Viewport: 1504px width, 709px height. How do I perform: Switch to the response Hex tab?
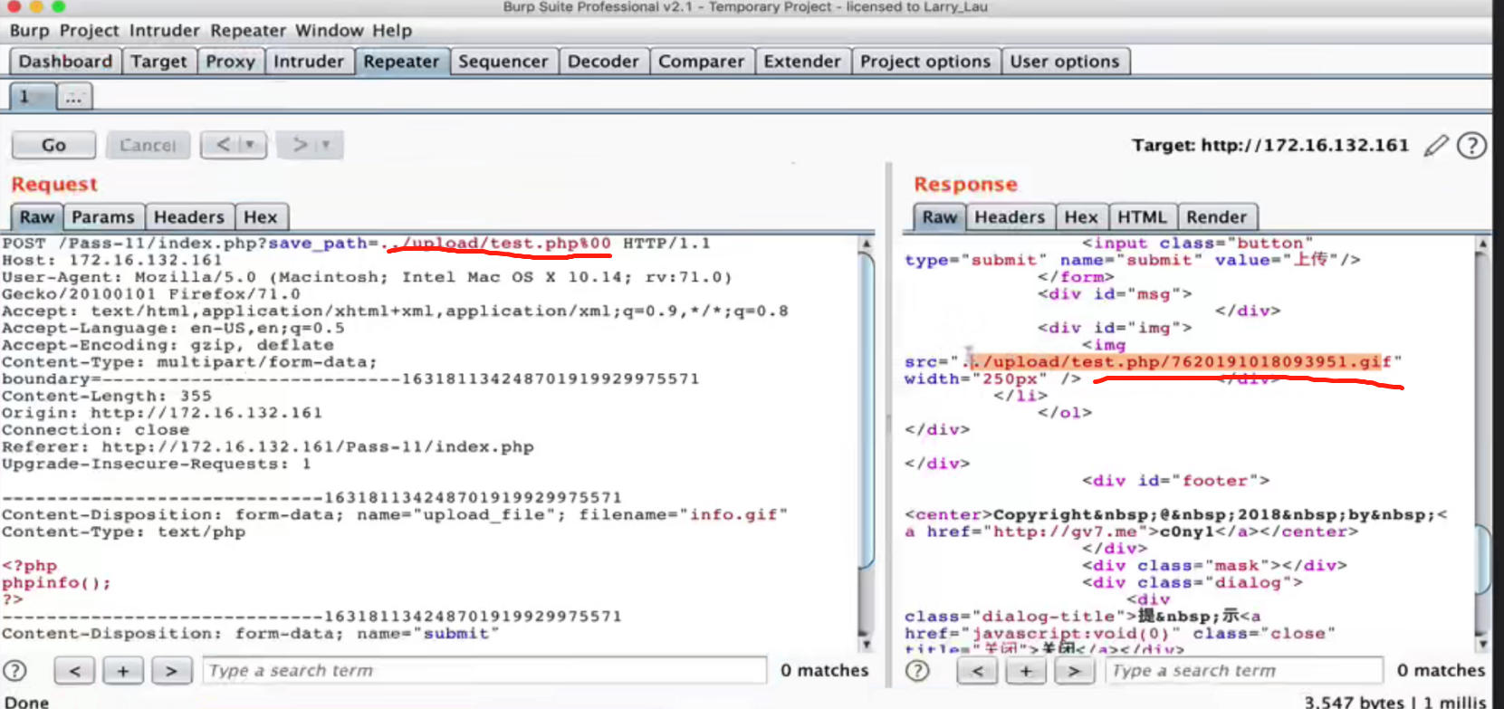(1081, 217)
